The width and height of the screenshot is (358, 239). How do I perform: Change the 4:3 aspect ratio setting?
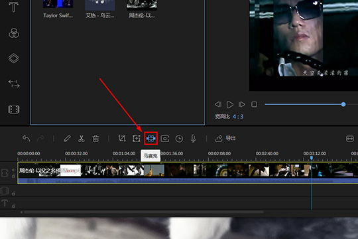tap(238, 117)
